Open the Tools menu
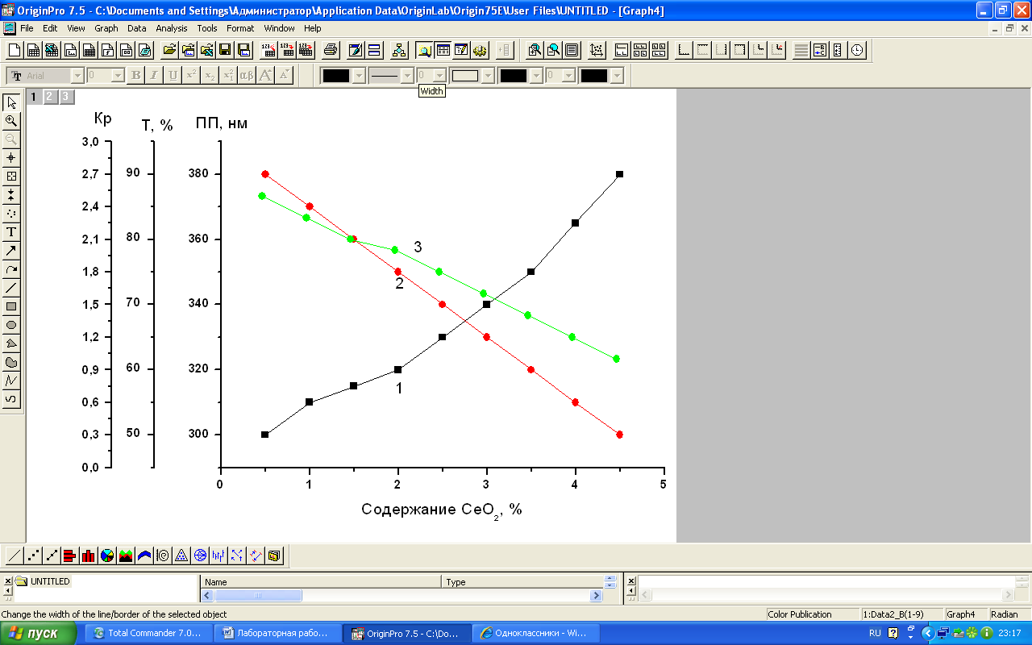This screenshot has width=1032, height=645. (207, 28)
